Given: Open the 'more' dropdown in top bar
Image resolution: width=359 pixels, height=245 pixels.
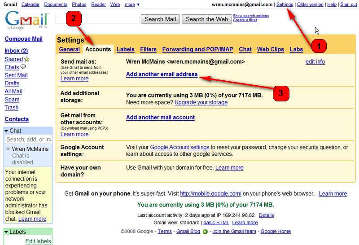Looking at the screenshot, I should [132, 4].
